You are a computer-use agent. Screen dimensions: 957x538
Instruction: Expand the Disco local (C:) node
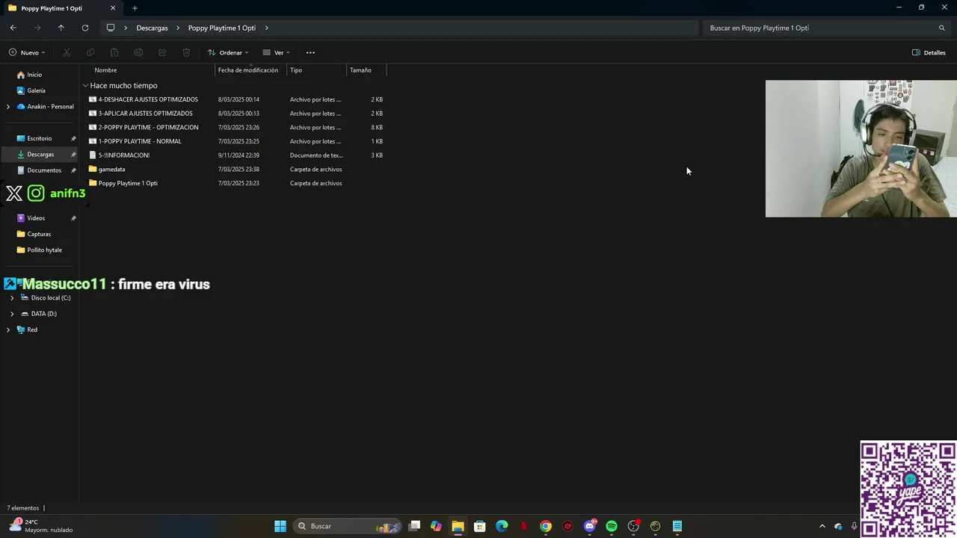pyautogui.click(x=12, y=297)
